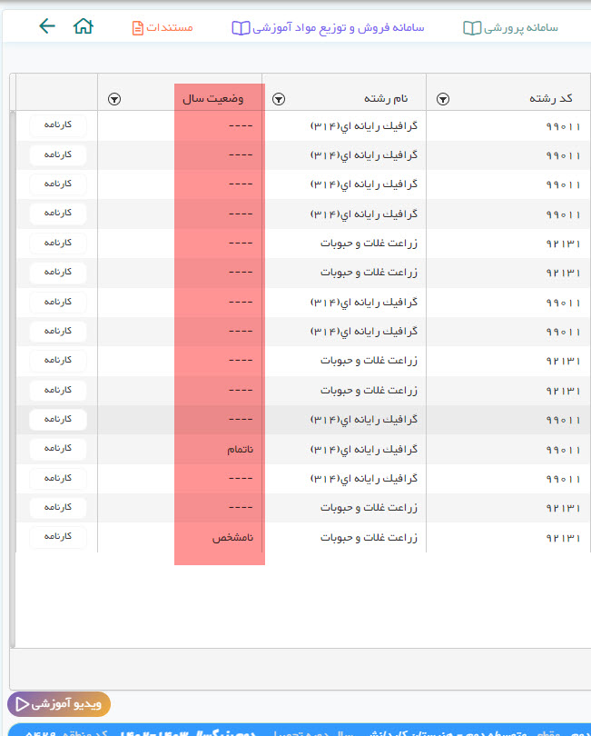Screen dimensions: 591x736
Task: Select the ناتمام status cell
Action: 240,450
